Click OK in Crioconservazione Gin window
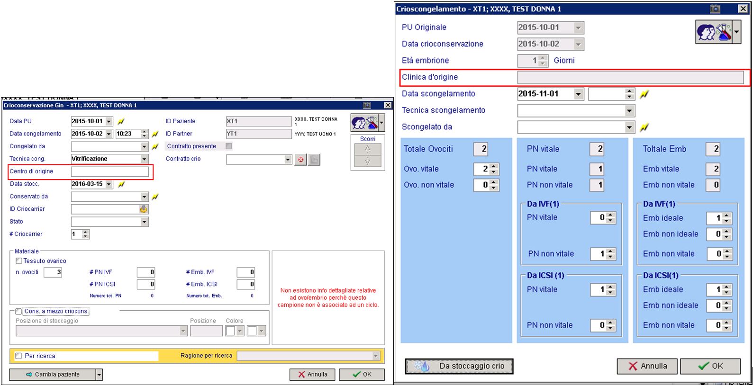 (362, 375)
